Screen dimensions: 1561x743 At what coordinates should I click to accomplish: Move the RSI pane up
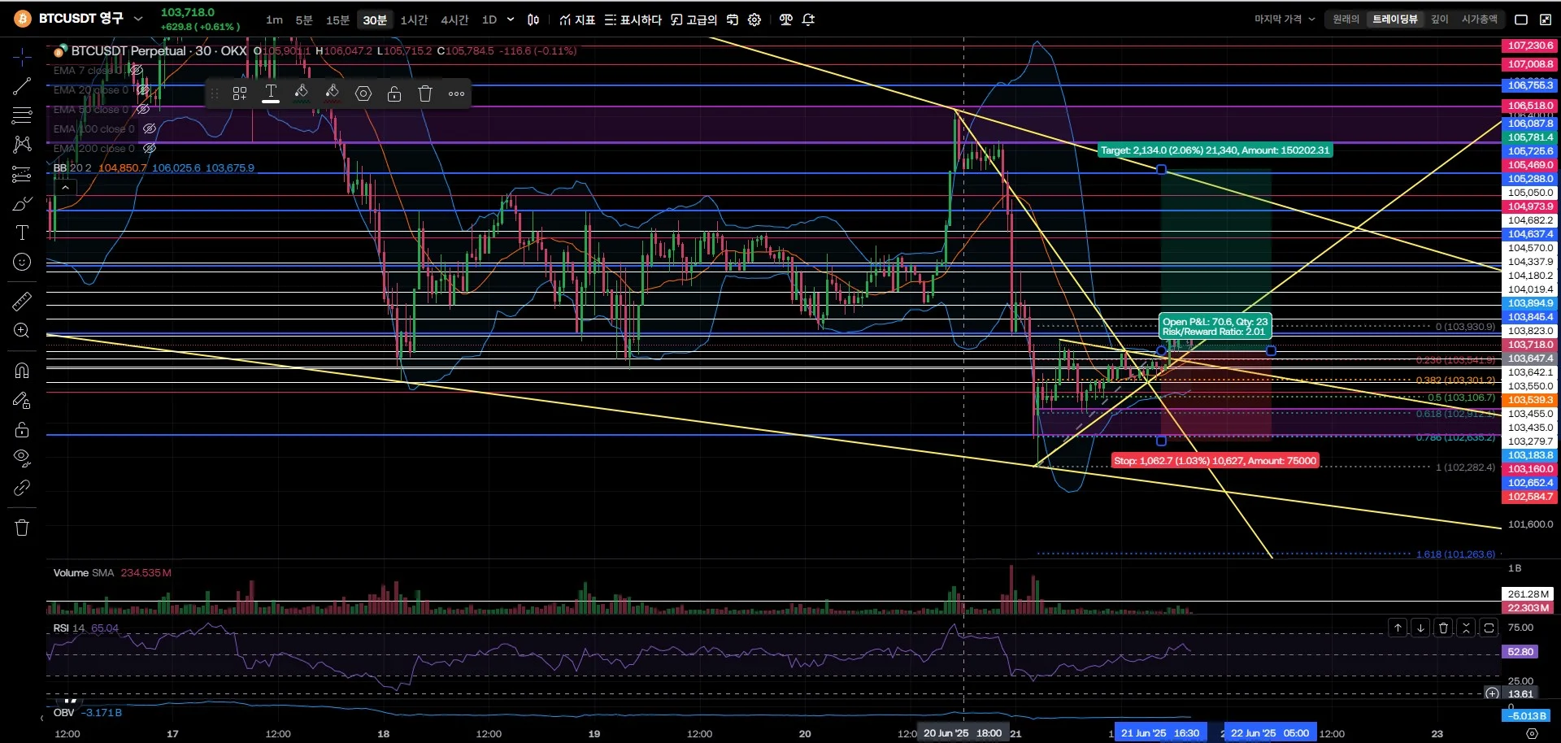[1398, 628]
